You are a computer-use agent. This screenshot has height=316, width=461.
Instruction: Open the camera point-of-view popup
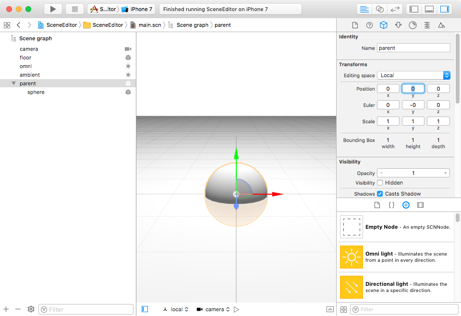coord(213,309)
